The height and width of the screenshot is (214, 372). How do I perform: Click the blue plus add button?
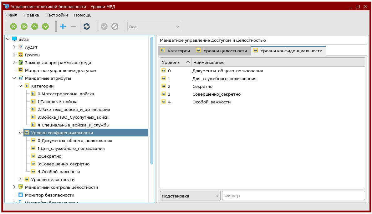click(63, 27)
